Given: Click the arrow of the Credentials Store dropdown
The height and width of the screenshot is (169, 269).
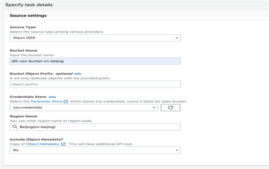Looking at the screenshot, I should 154,108.
